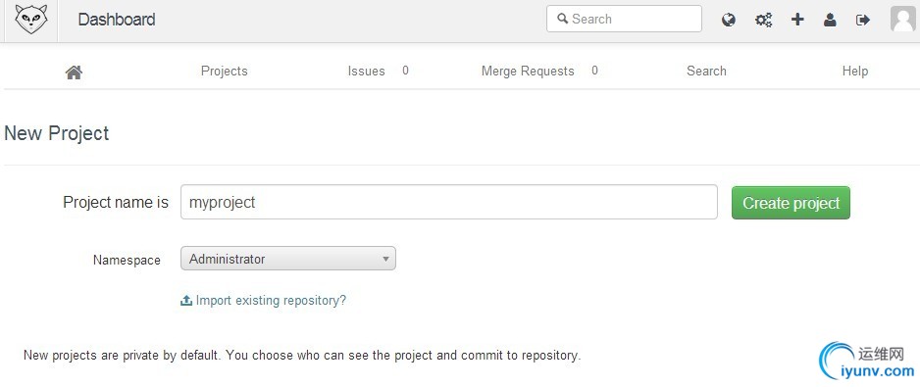The width and height of the screenshot is (920, 387).
Task: Go to the home icon tab
Action: click(74, 73)
